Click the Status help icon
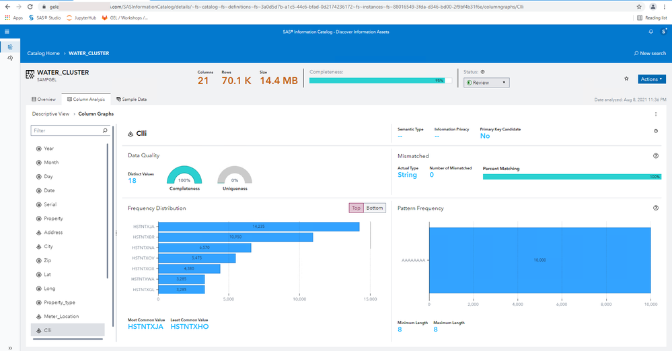This screenshot has height=351, width=672. [x=483, y=71]
